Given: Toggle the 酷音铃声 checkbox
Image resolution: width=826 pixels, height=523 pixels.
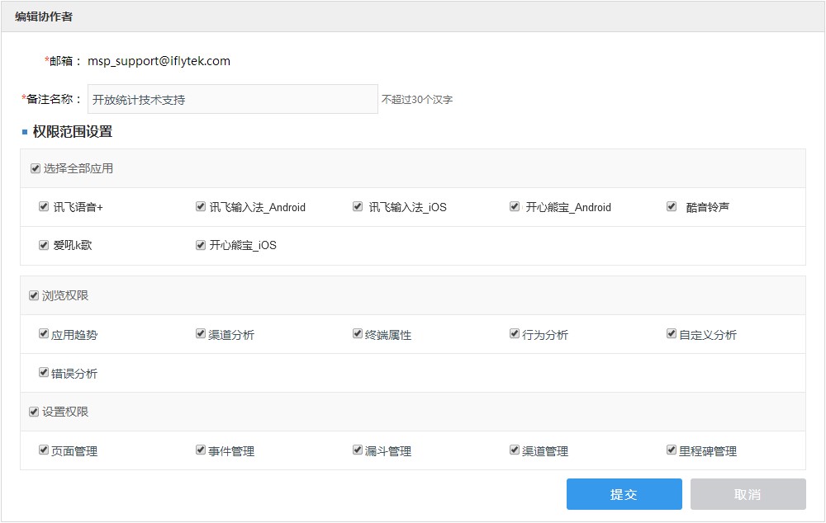Looking at the screenshot, I should (672, 206).
